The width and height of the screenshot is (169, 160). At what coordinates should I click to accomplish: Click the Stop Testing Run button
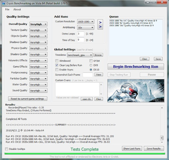tap(119, 75)
